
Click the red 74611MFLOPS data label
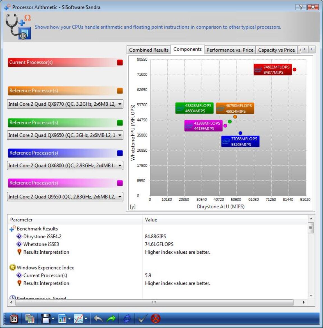273,70
